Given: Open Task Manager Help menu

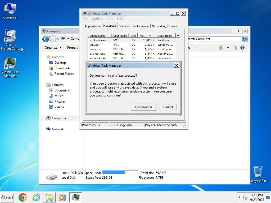Looking at the screenshot, I should (120, 19).
